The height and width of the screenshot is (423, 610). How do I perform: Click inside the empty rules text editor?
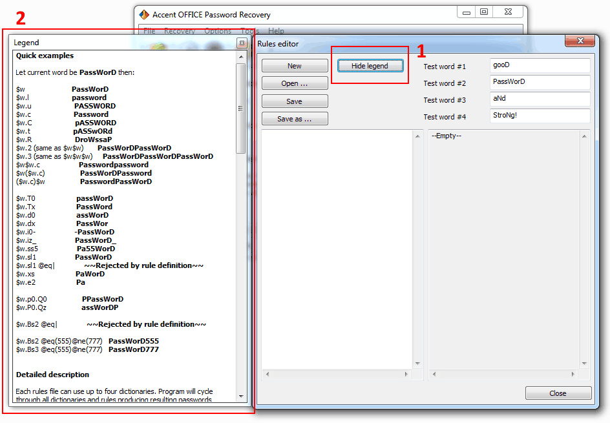[x=337, y=249]
